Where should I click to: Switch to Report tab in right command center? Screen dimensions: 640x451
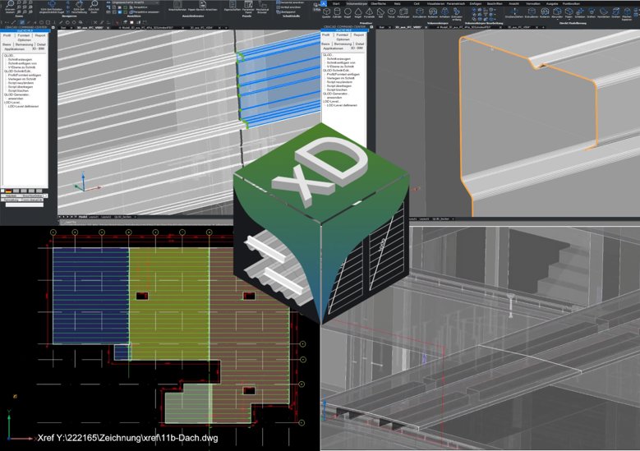pos(358,35)
